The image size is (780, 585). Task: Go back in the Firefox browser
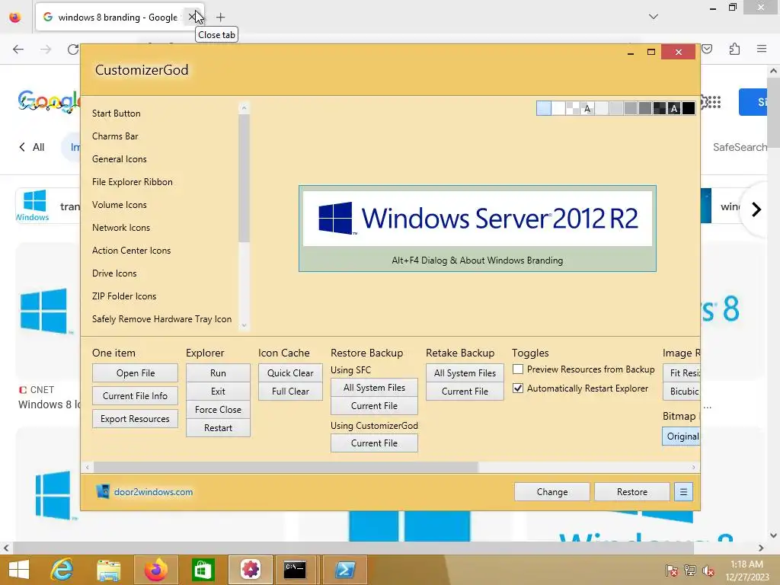[18, 50]
